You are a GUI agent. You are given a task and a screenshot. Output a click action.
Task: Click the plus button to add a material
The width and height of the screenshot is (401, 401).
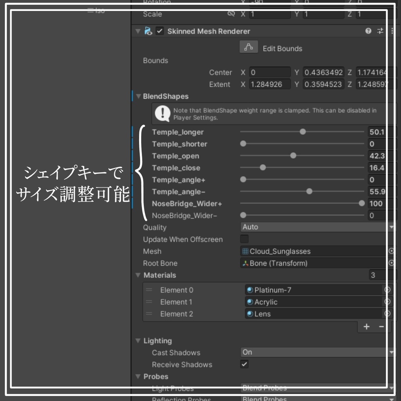tap(366, 326)
